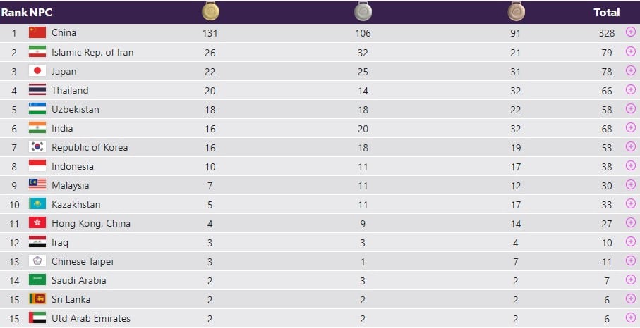Open the Islamic Rep. of Iran link

coord(92,52)
